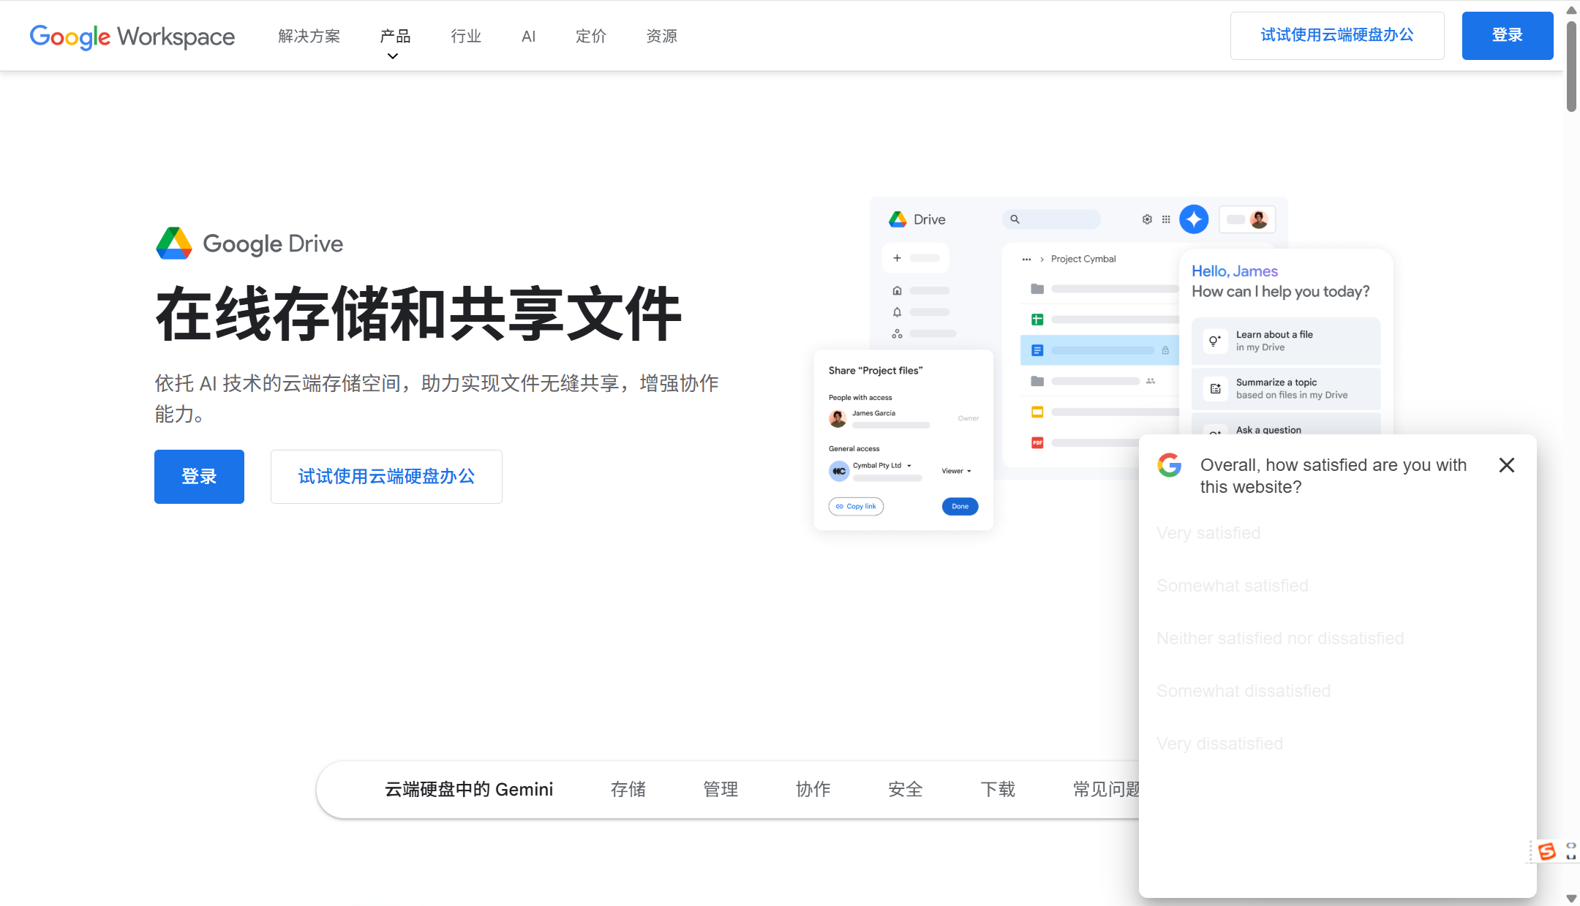Click the scrollbar down arrow
Screen dimensions: 1580x906
[x=1571, y=898]
